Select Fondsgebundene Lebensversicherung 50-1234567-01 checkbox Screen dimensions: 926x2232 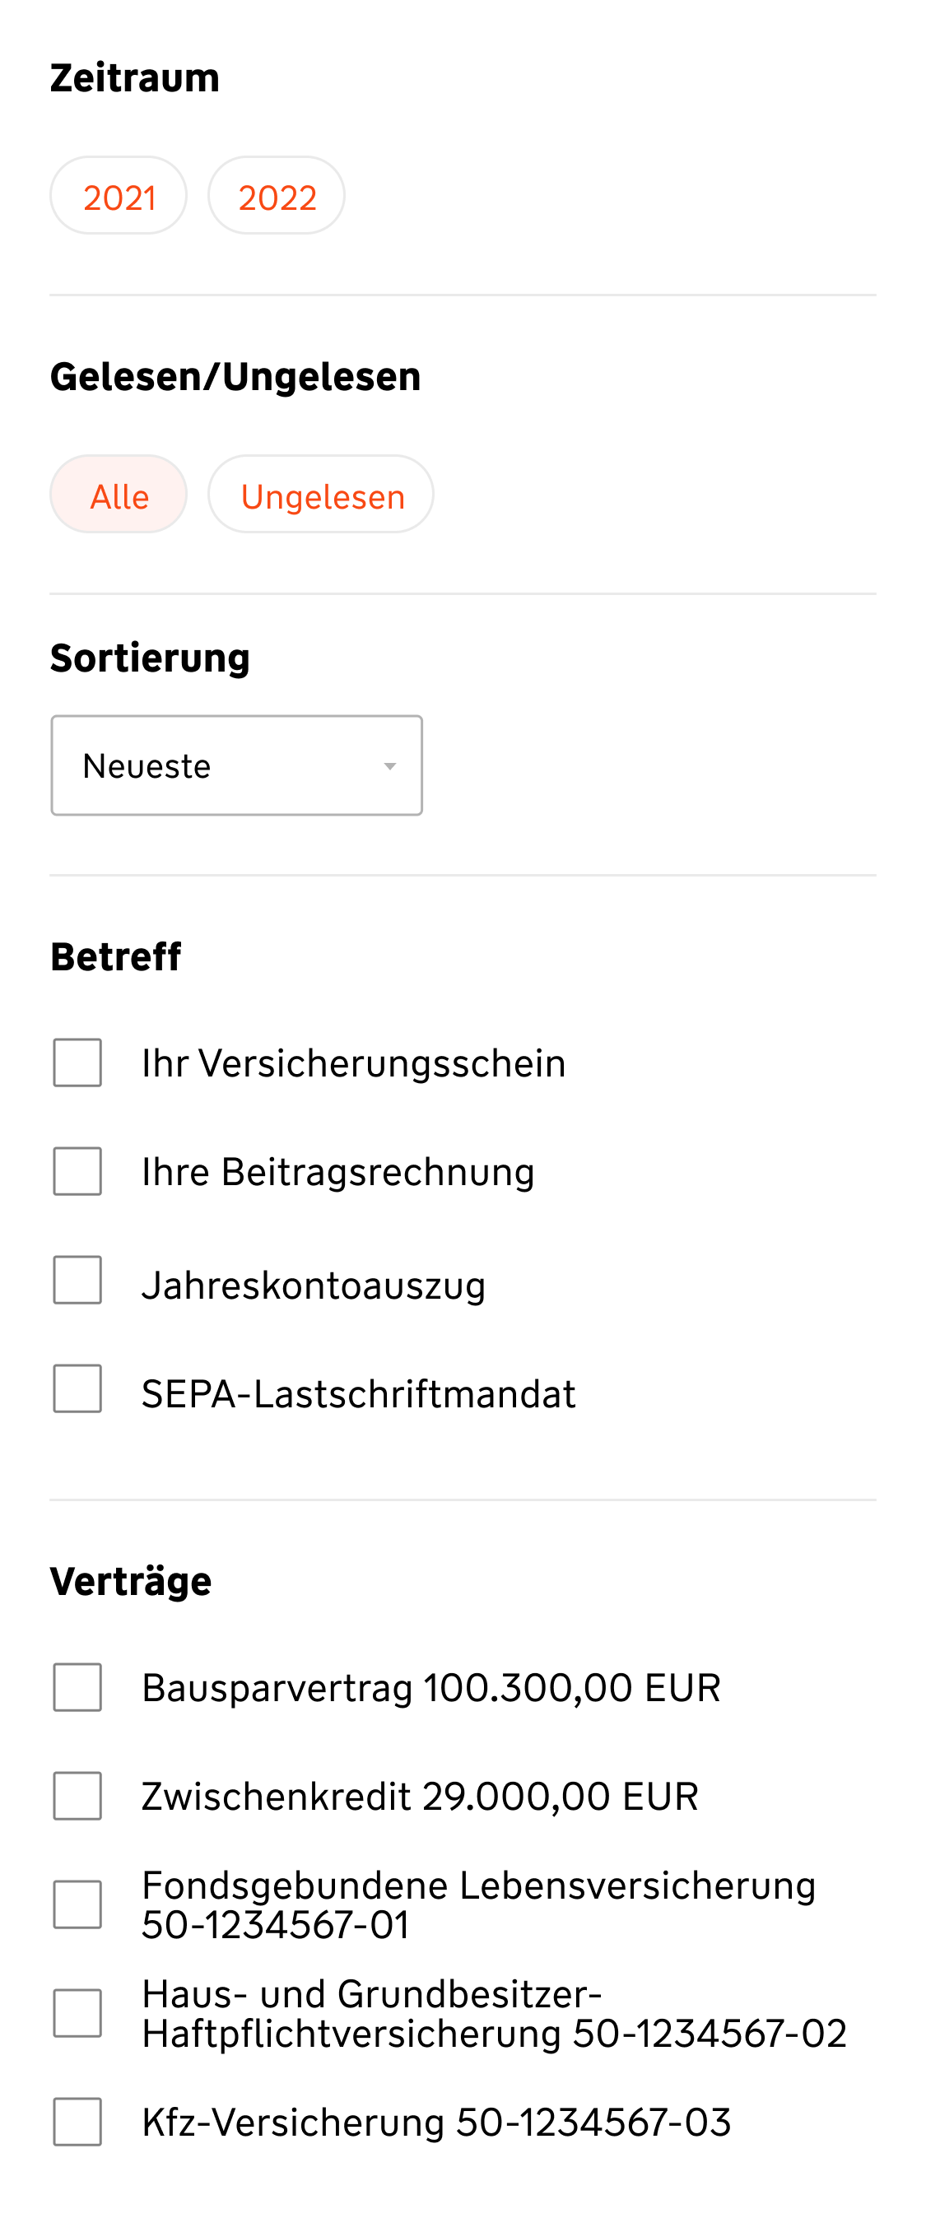coord(78,1904)
